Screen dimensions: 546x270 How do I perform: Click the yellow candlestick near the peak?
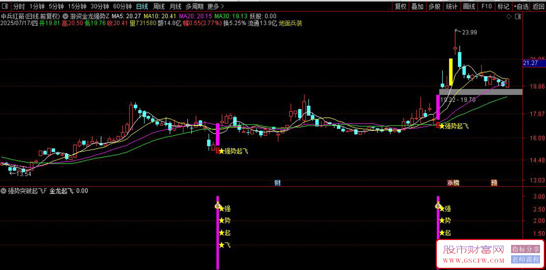click(x=450, y=72)
